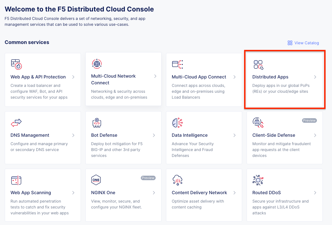Expand the Distributed Apps card chevron

315,77
